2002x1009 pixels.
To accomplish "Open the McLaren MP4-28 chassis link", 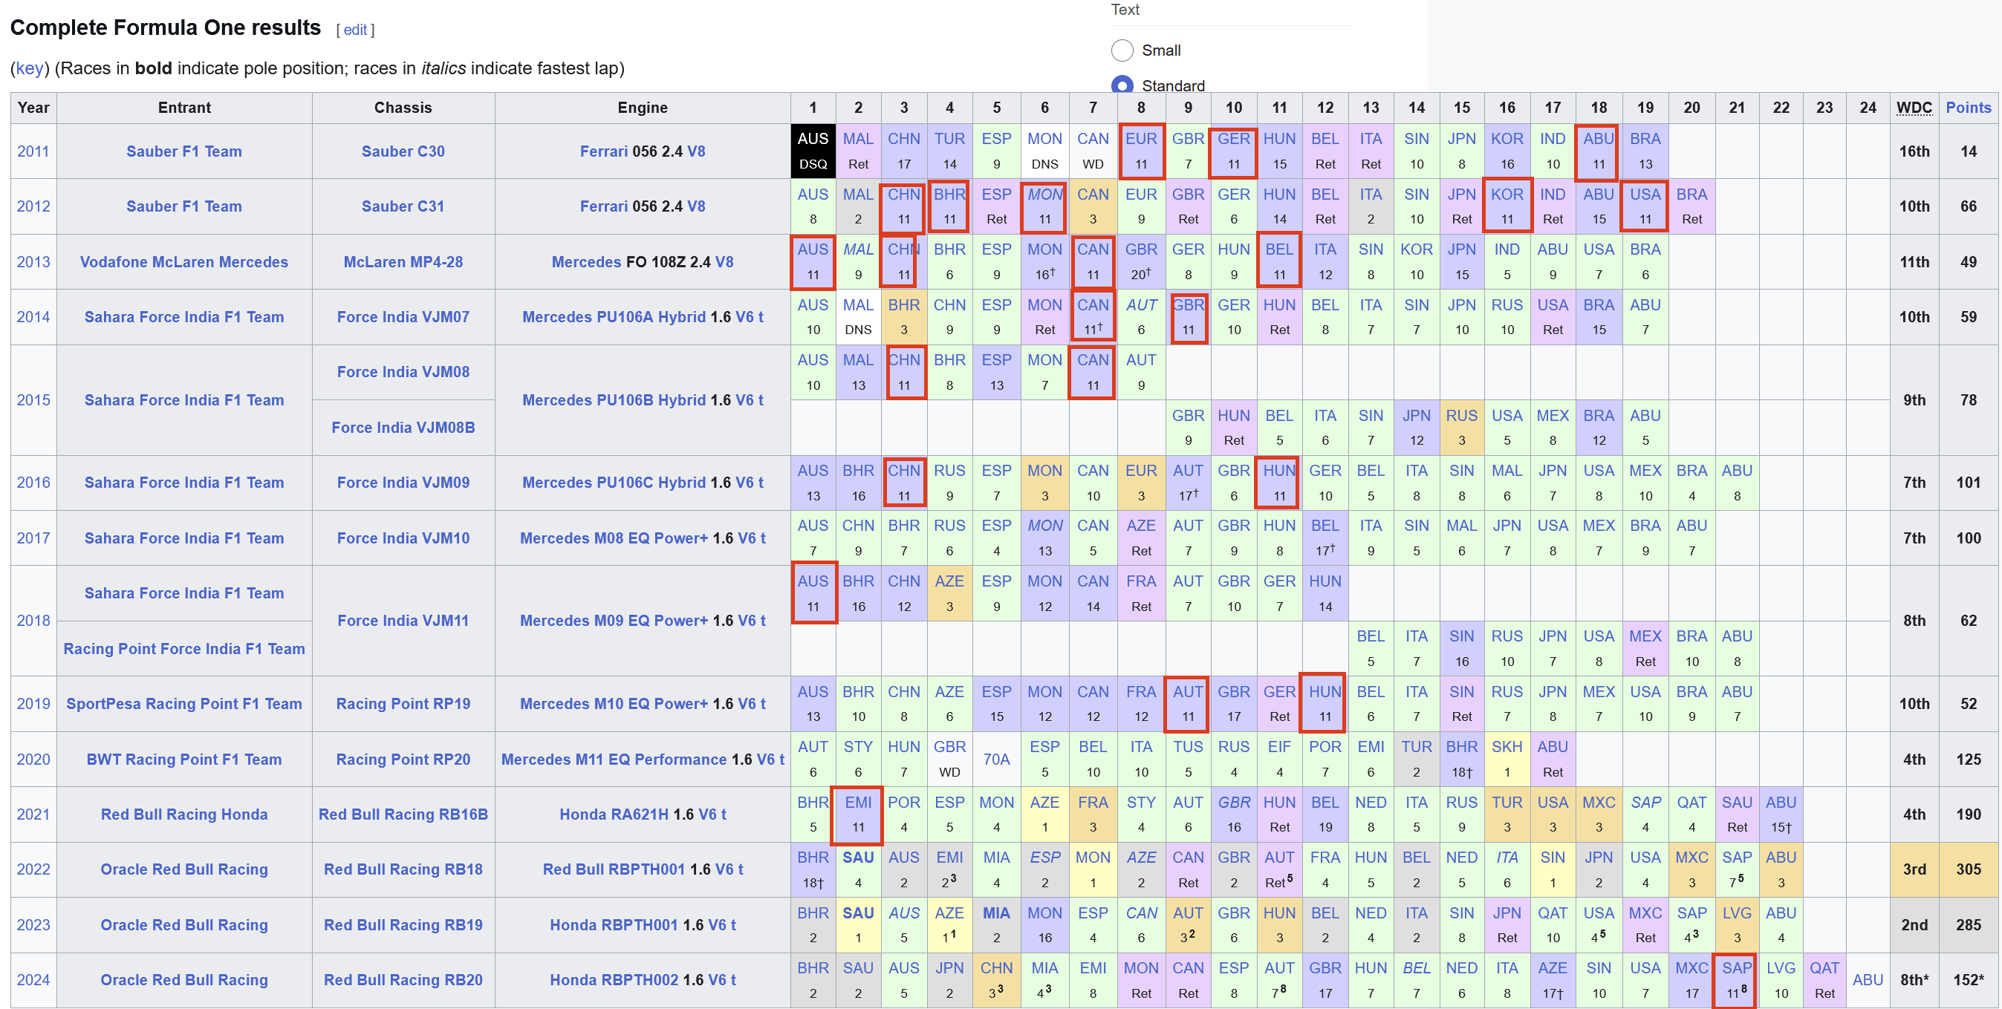I will click(403, 262).
